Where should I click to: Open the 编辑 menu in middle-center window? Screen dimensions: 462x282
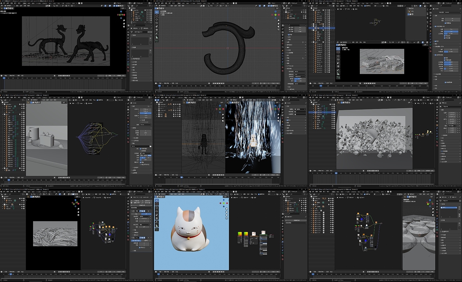pyautogui.click(x=163, y=98)
